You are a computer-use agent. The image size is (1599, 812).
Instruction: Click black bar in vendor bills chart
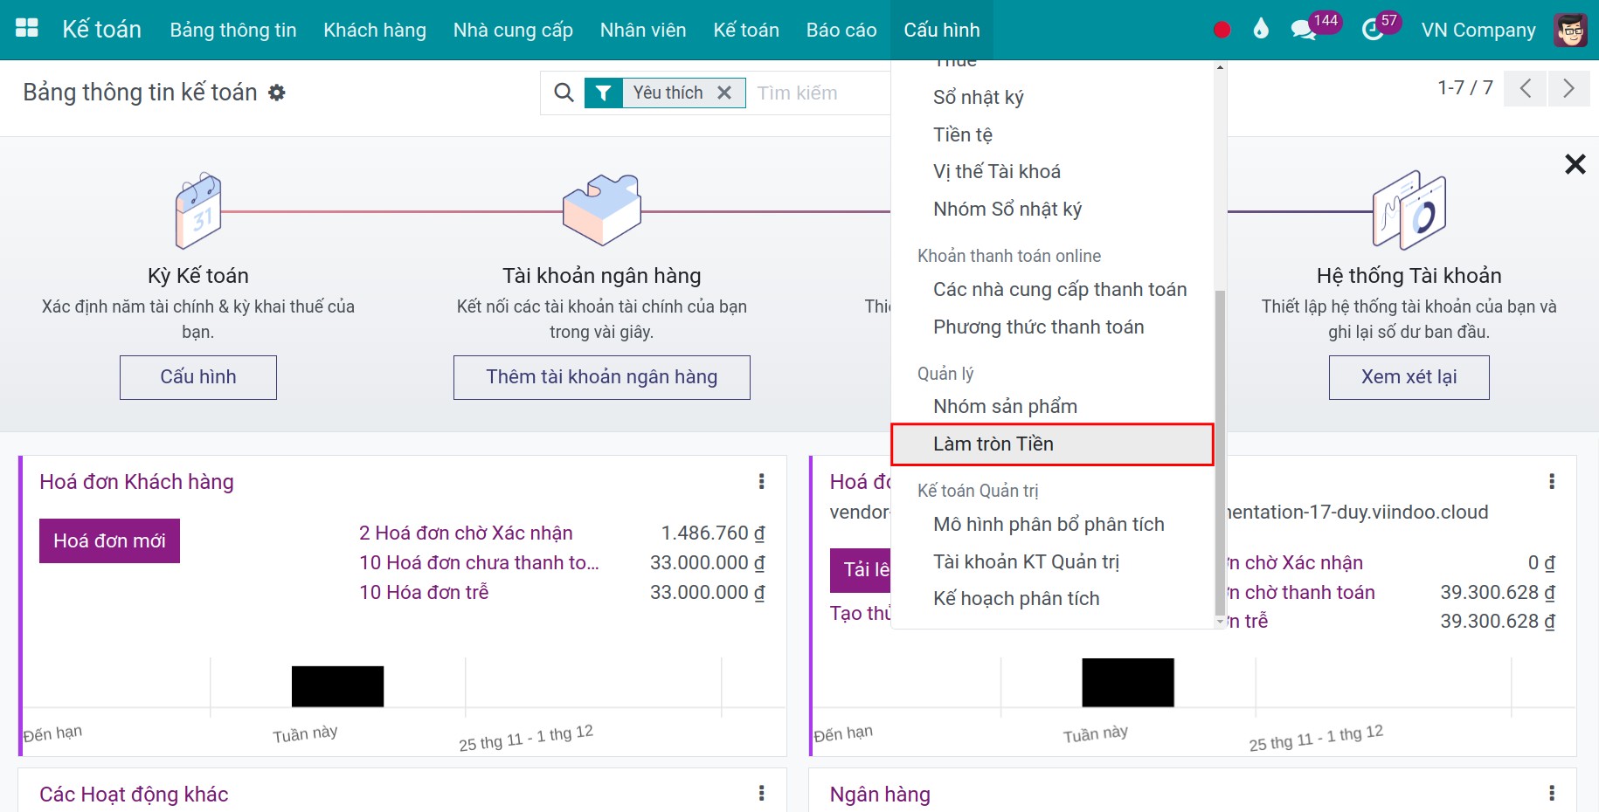[x=1128, y=683]
